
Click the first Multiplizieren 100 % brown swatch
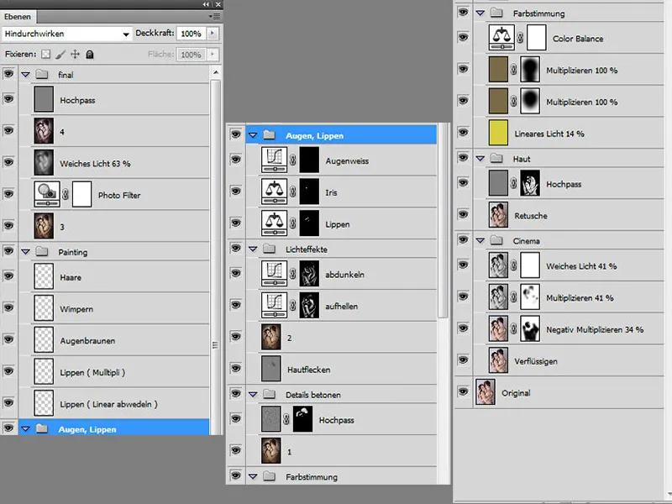(498, 70)
